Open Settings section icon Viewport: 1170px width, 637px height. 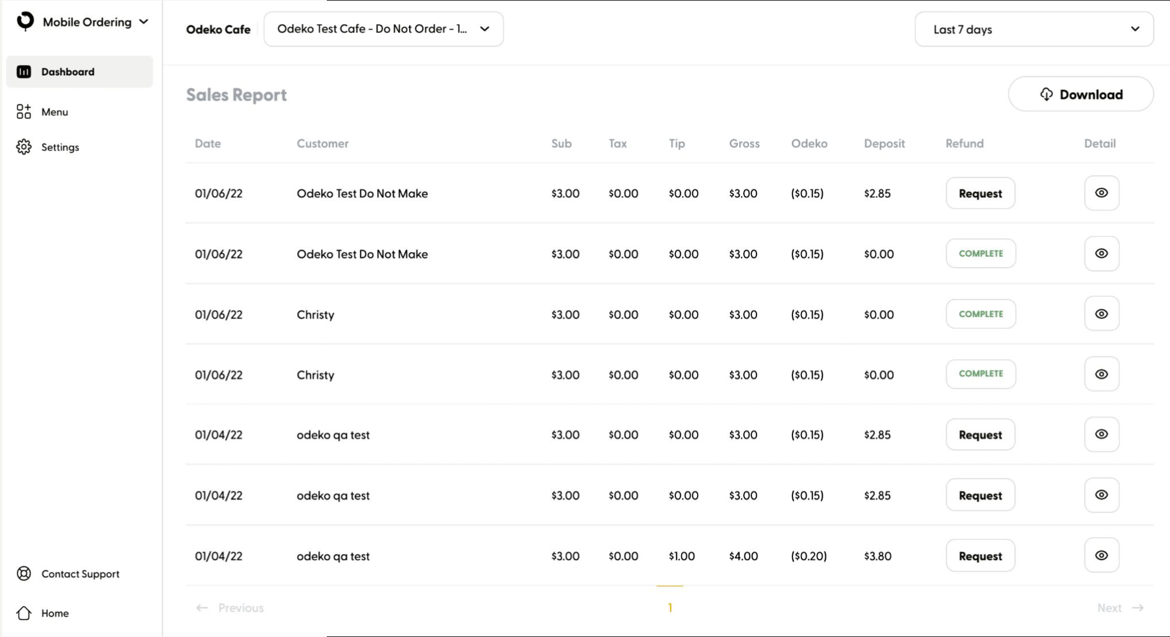(x=23, y=147)
